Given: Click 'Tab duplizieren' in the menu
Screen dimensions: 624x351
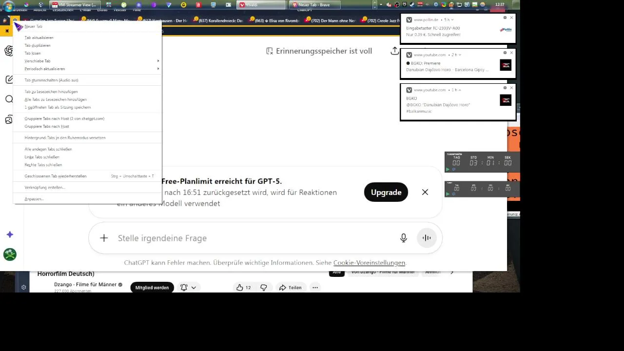Looking at the screenshot, I should [x=87, y=45].
